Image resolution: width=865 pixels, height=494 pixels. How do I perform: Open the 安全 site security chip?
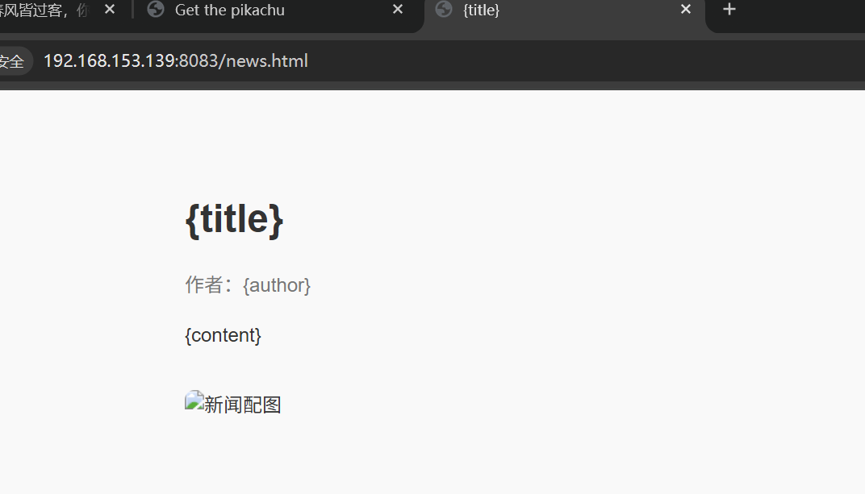tap(14, 61)
